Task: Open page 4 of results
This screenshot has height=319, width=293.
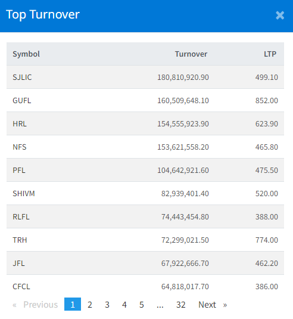Action: coord(124,304)
